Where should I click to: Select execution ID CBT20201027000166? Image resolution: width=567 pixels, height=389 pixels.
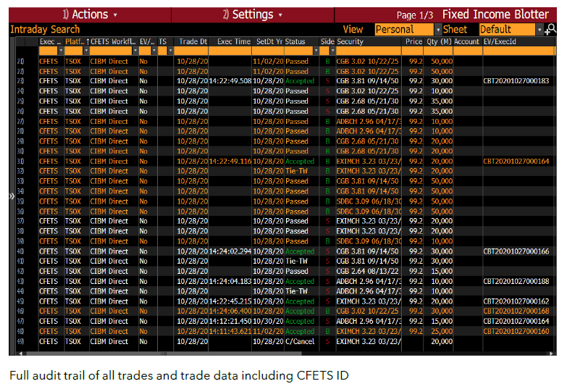[516, 251]
